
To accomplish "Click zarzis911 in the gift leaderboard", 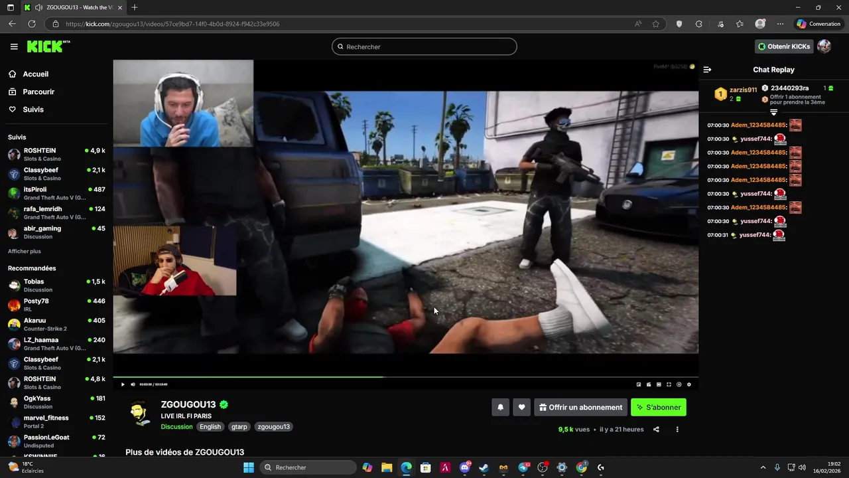I will pos(743,90).
